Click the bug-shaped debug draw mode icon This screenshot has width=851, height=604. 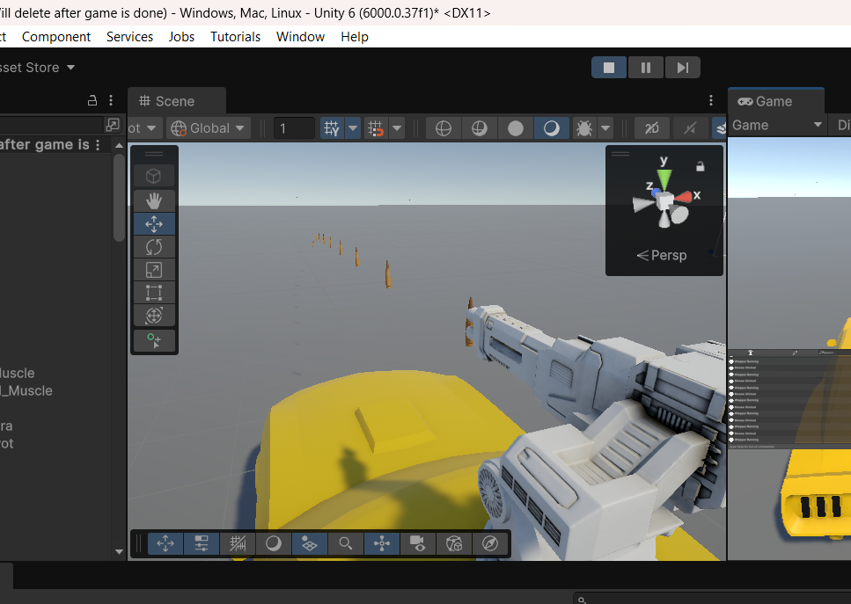click(584, 128)
